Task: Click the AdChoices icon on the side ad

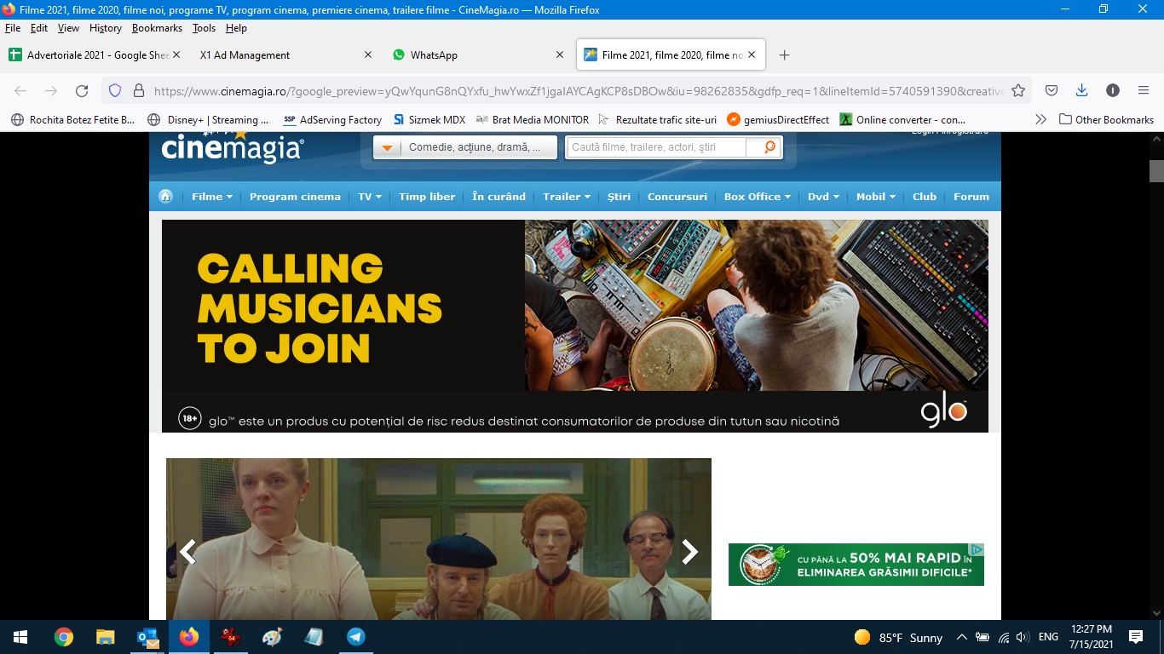Action: tap(977, 550)
